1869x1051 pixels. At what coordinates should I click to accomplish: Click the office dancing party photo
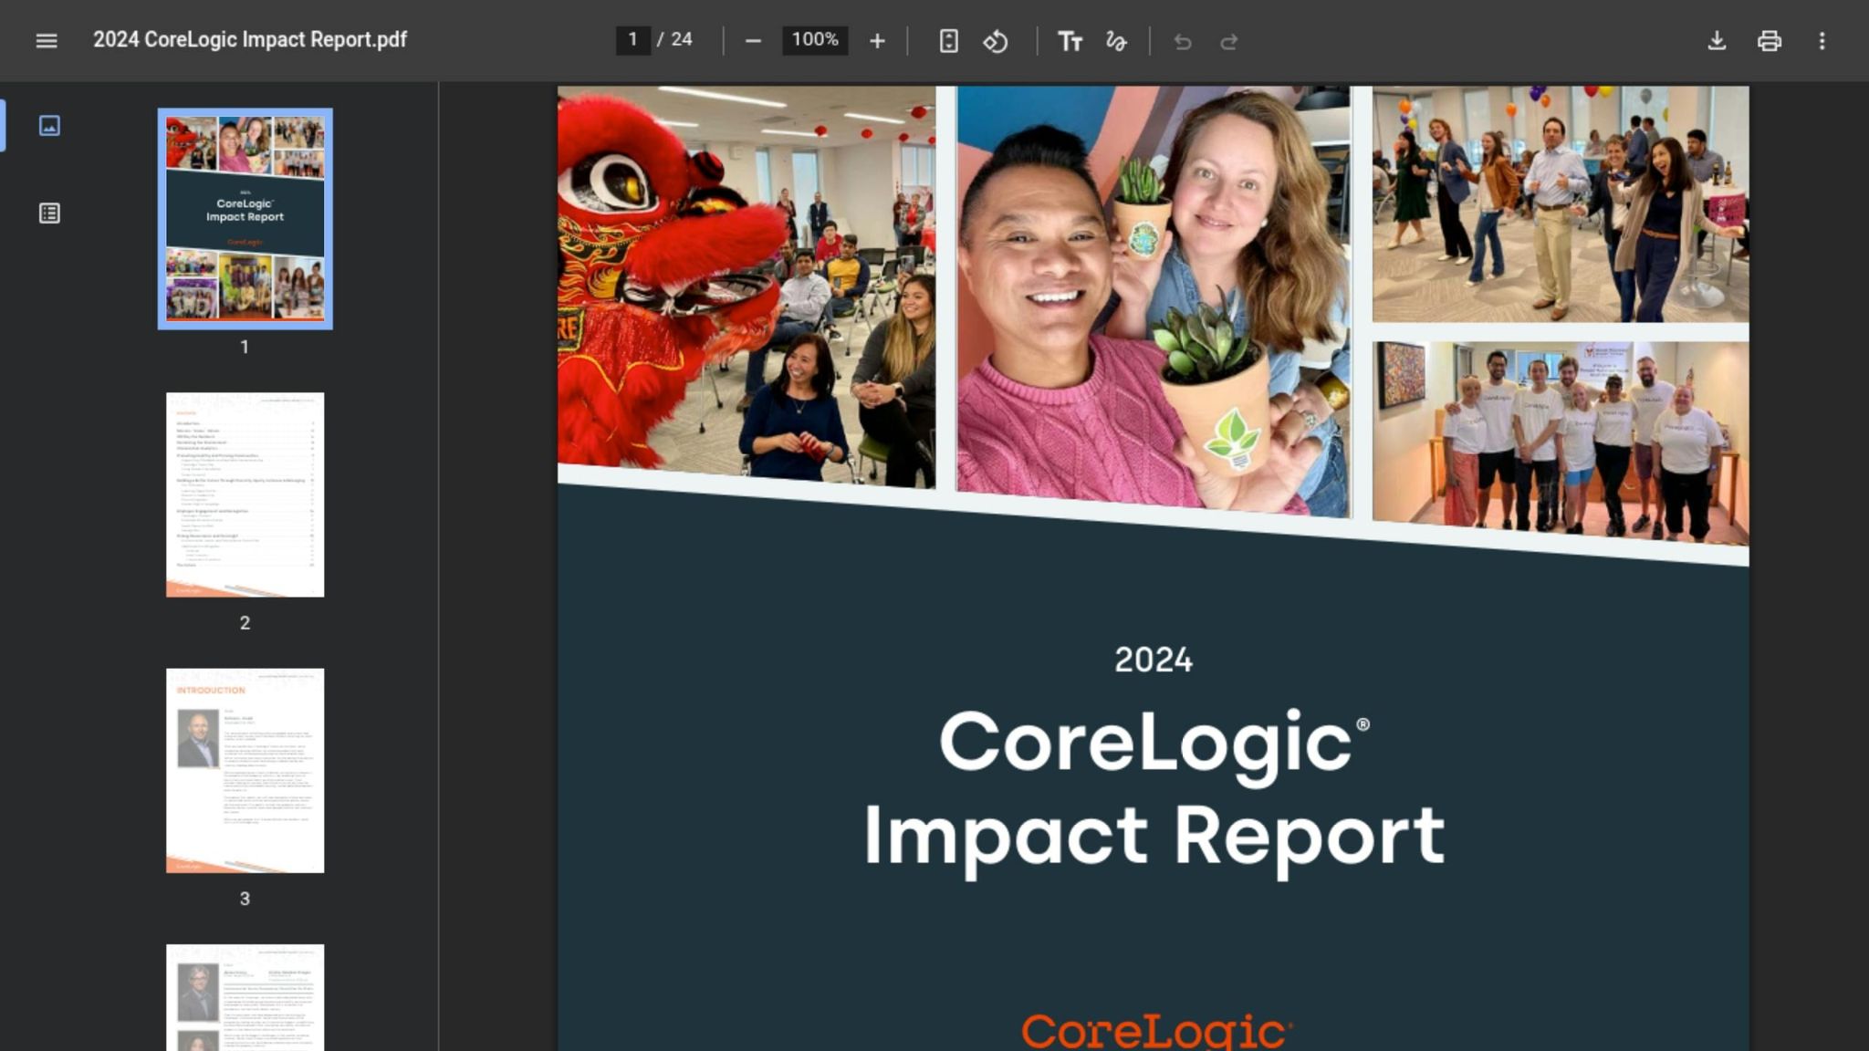coord(1561,203)
